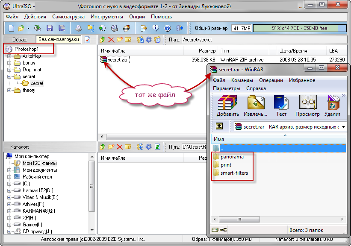Select the panorama folder in WinRAR
The width and height of the screenshot is (351, 246).
tap(232, 157)
